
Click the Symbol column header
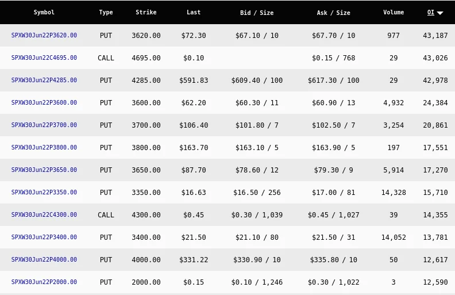(x=44, y=12)
